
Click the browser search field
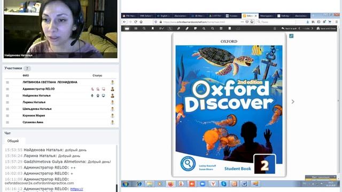pyautogui.click(x=276, y=22)
